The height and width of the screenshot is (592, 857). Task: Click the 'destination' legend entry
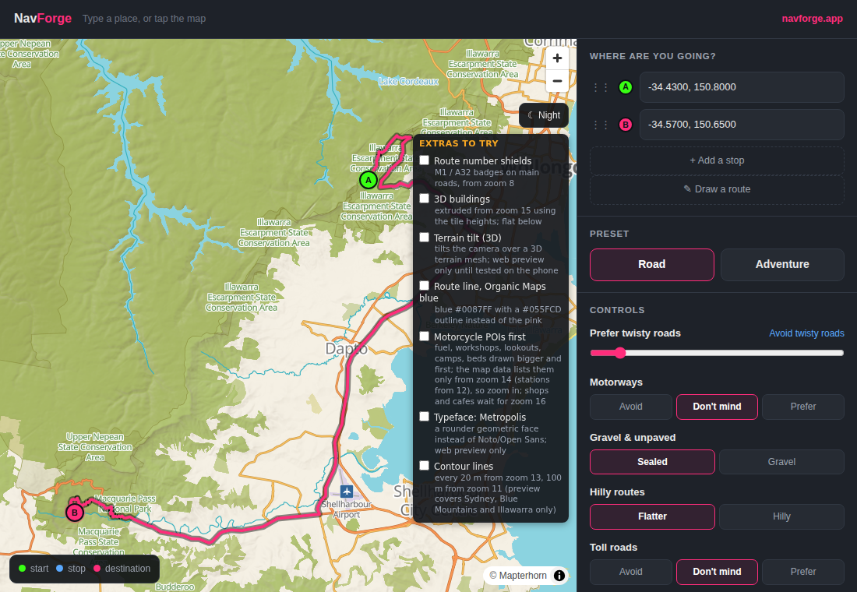point(122,569)
